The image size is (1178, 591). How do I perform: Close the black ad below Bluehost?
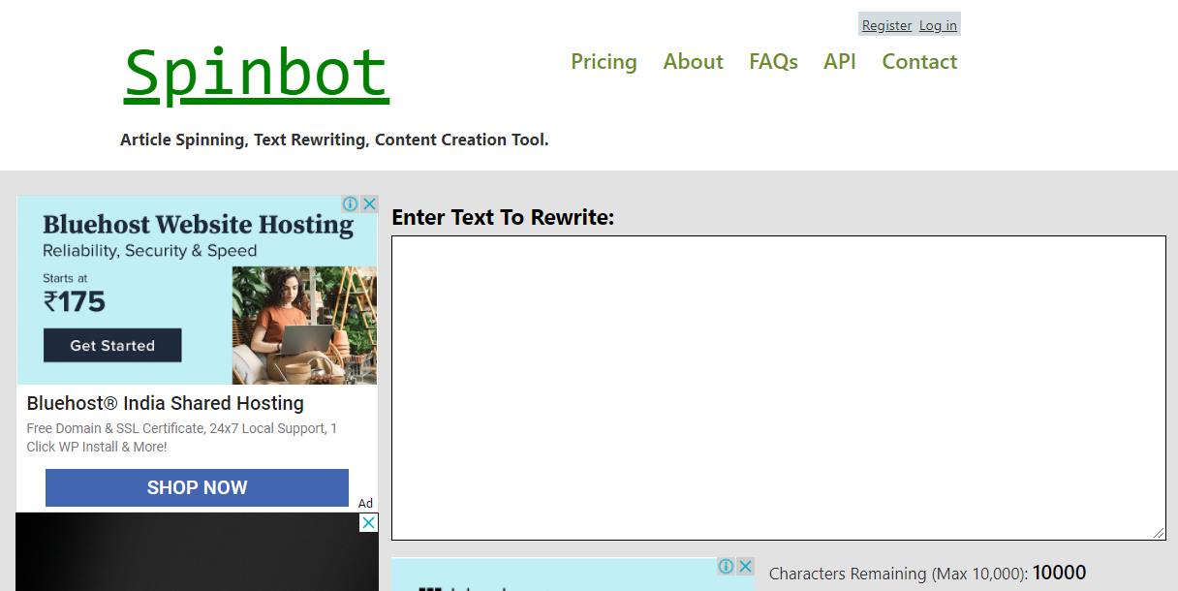click(x=369, y=523)
